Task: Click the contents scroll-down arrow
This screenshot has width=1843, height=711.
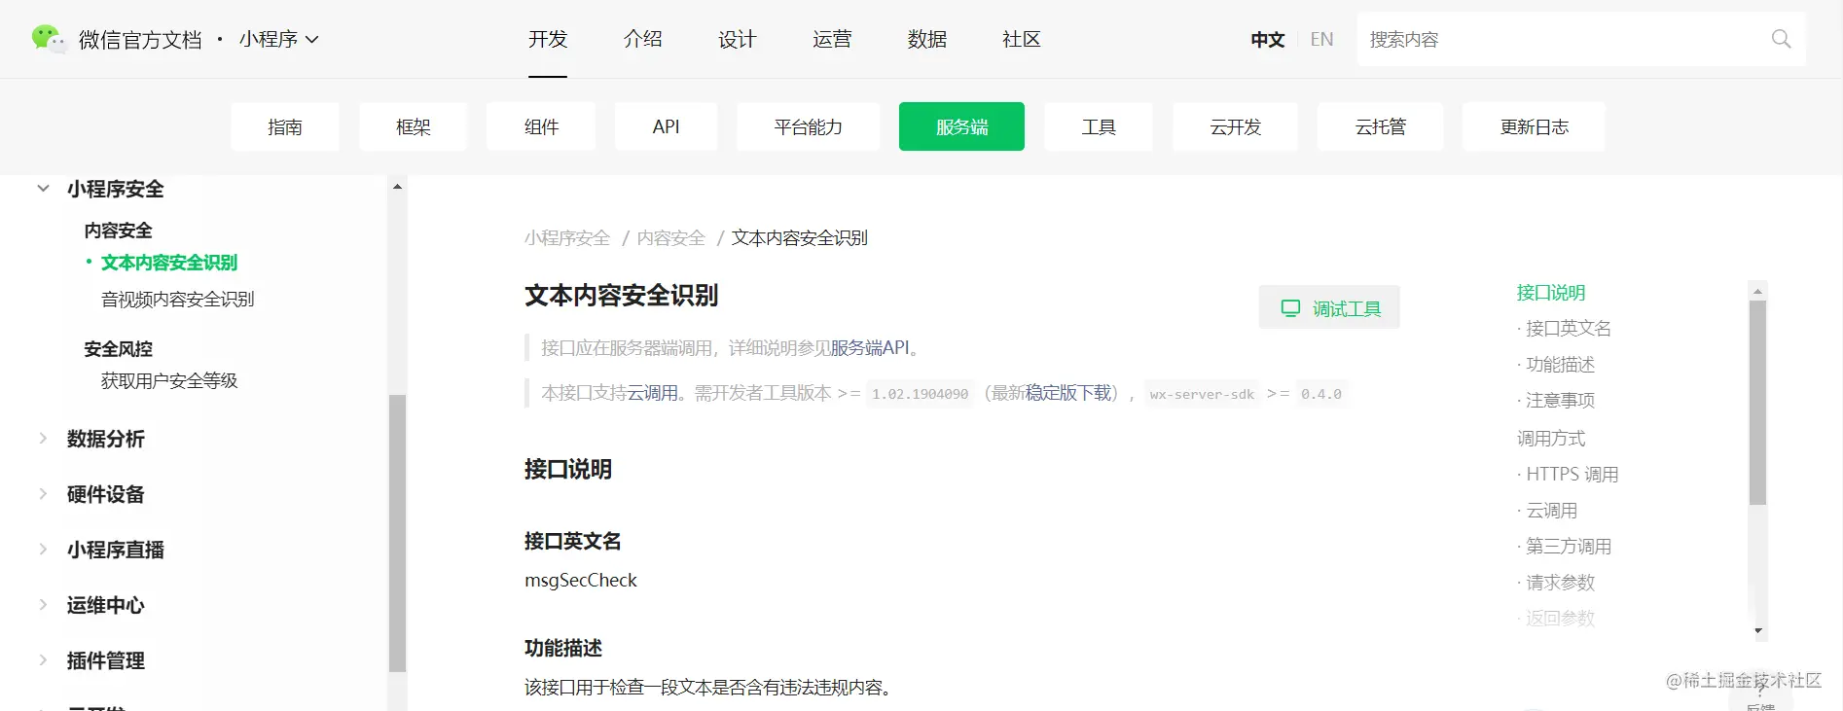Action: point(1757,631)
